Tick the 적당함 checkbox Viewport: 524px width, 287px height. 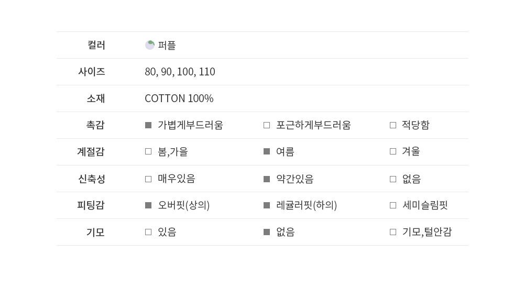point(393,125)
